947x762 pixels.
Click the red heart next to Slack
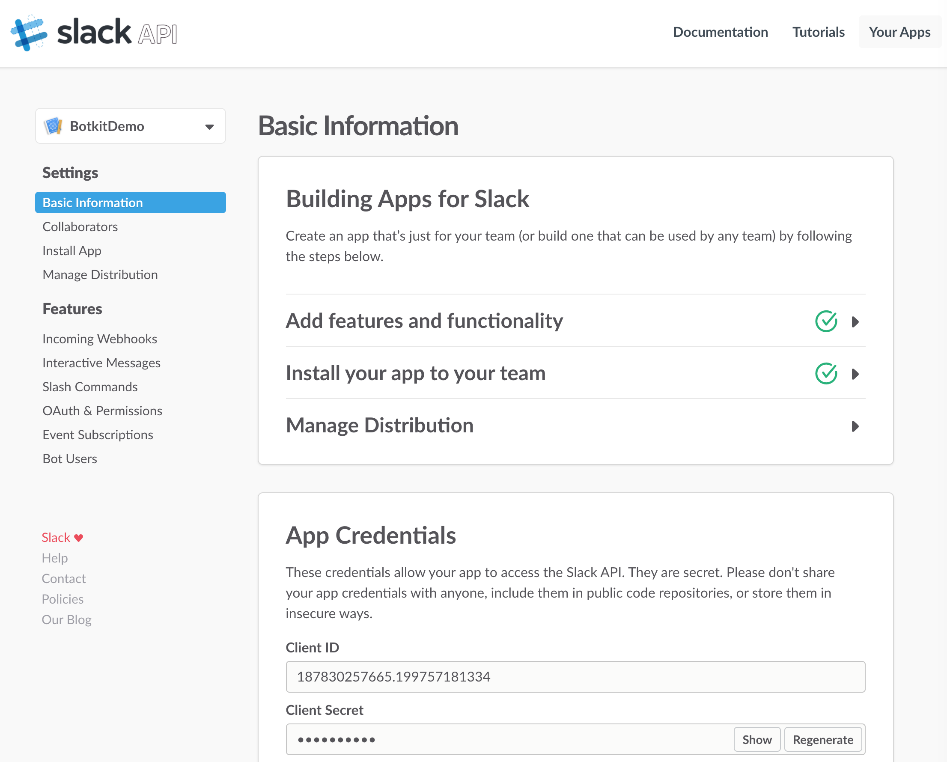79,538
